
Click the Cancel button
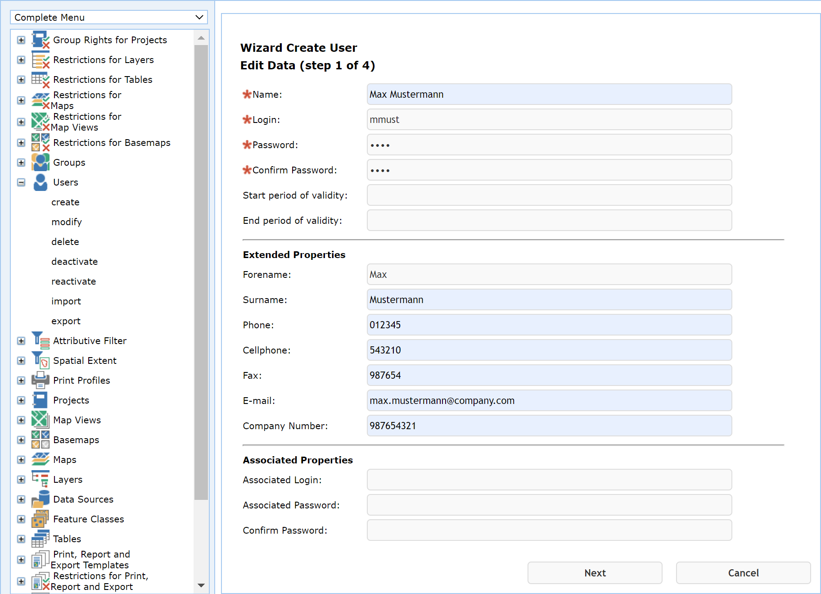[x=743, y=572]
